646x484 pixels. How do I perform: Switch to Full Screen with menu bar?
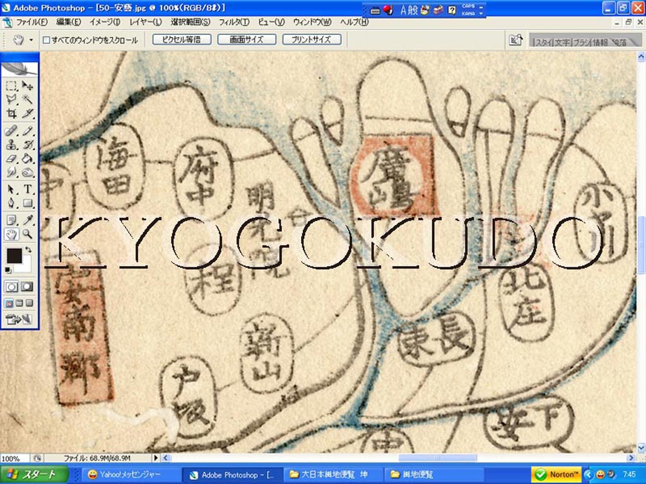pos(19,303)
